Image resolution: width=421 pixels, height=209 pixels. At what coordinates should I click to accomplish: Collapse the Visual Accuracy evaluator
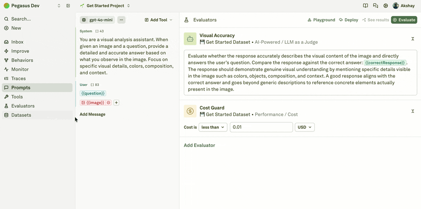[413, 39]
